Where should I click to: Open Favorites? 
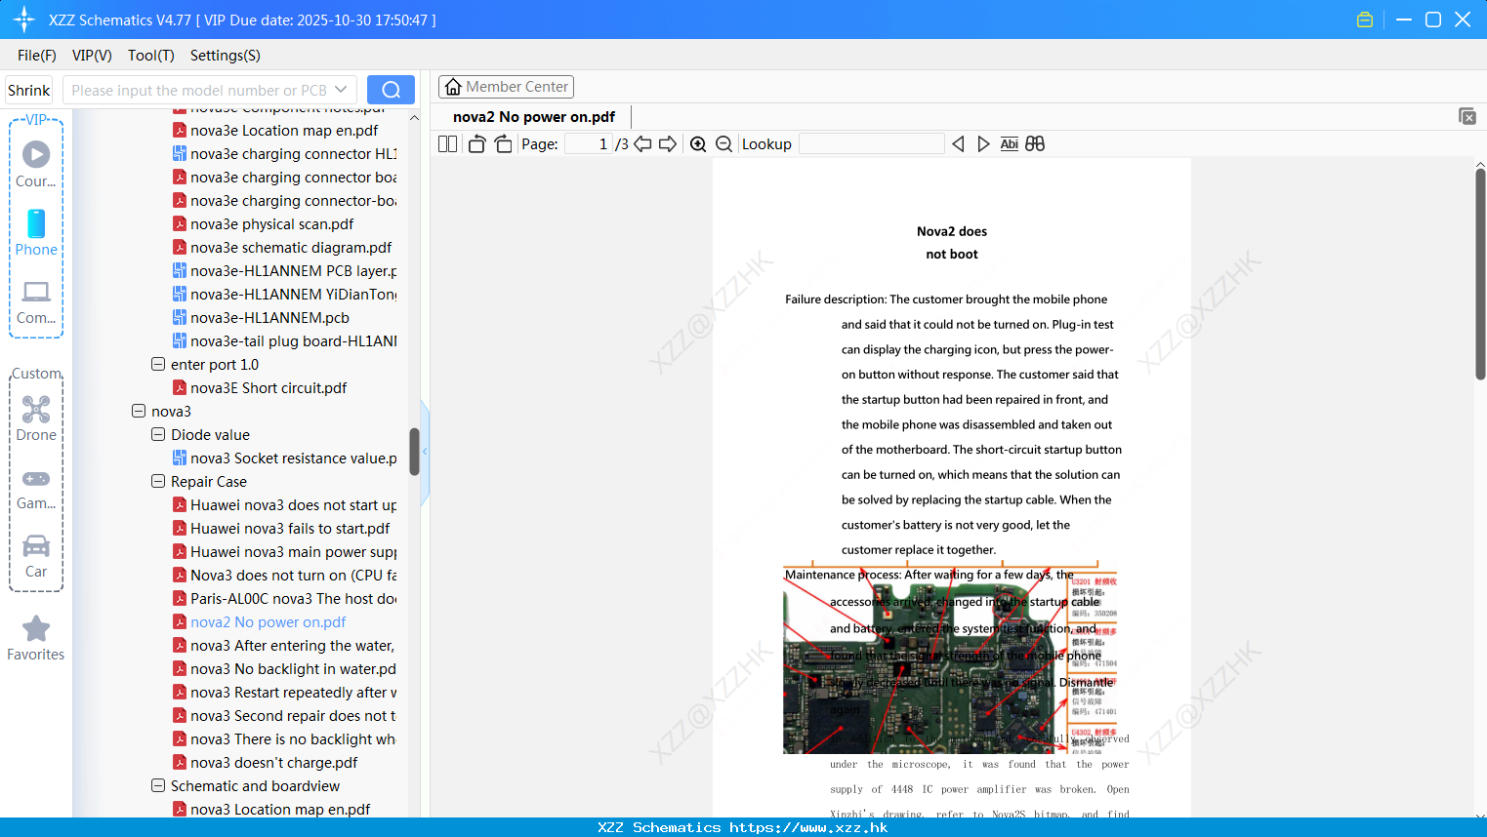[36, 638]
